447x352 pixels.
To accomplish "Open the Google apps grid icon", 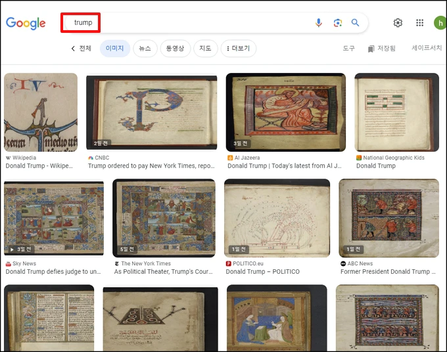I will click(419, 23).
